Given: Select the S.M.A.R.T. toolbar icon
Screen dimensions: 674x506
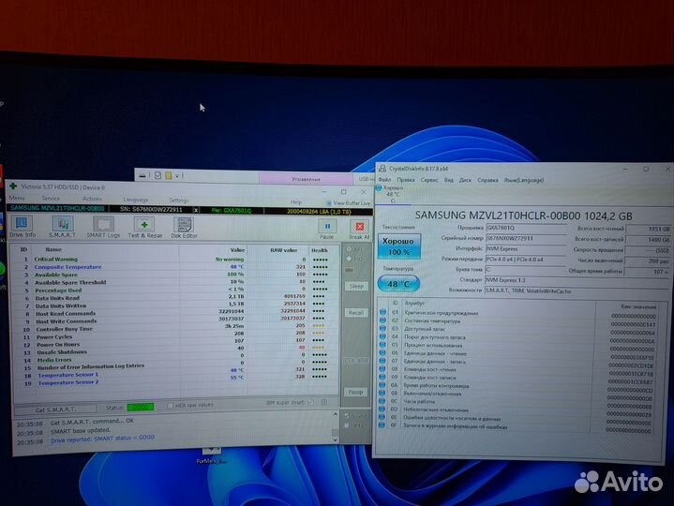Looking at the screenshot, I should click(x=62, y=227).
